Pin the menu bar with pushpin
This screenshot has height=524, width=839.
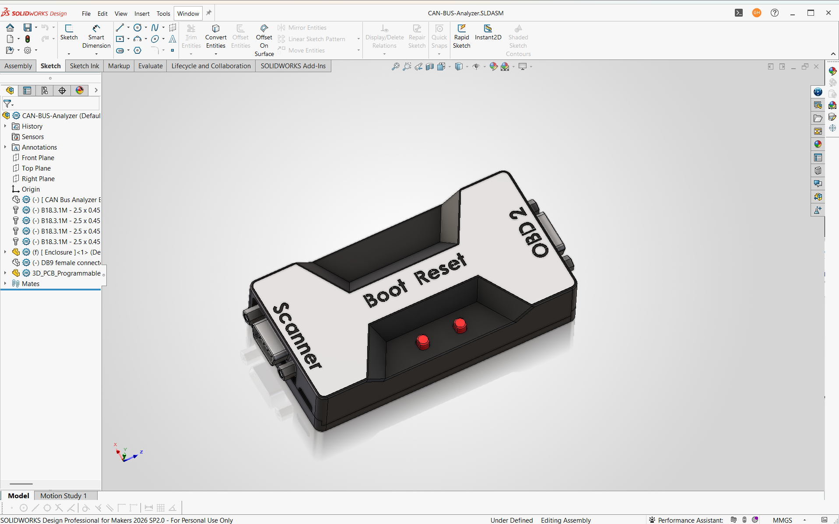pos(209,13)
